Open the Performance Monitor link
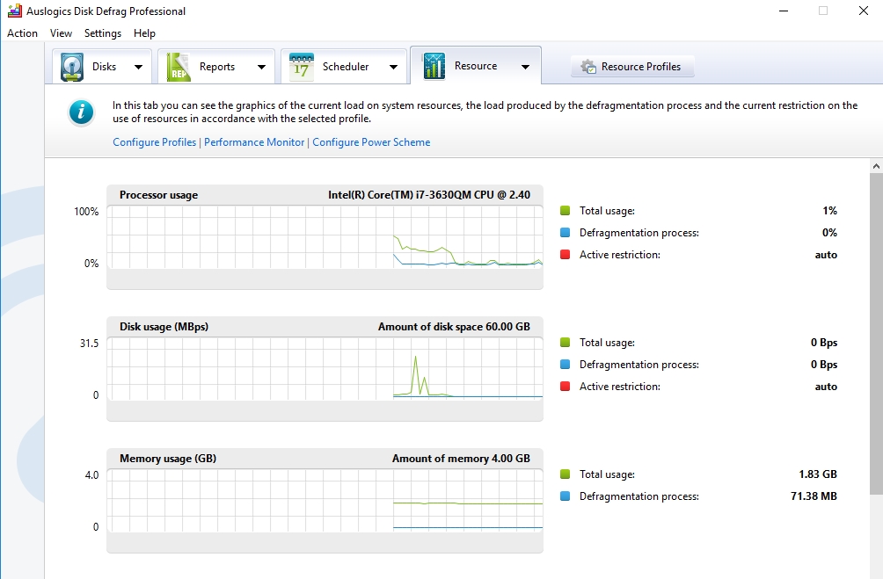The height and width of the screenshot is (579, 883). [x=254, y=142]
